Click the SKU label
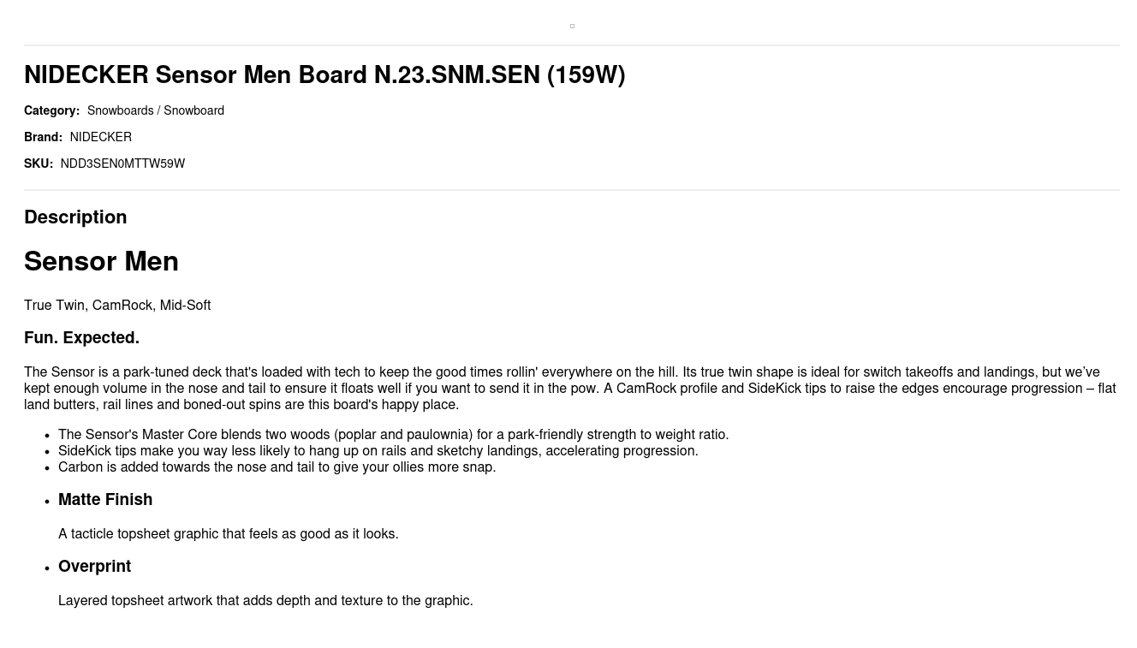1137x648 pixels. click(x=39, y=163)
